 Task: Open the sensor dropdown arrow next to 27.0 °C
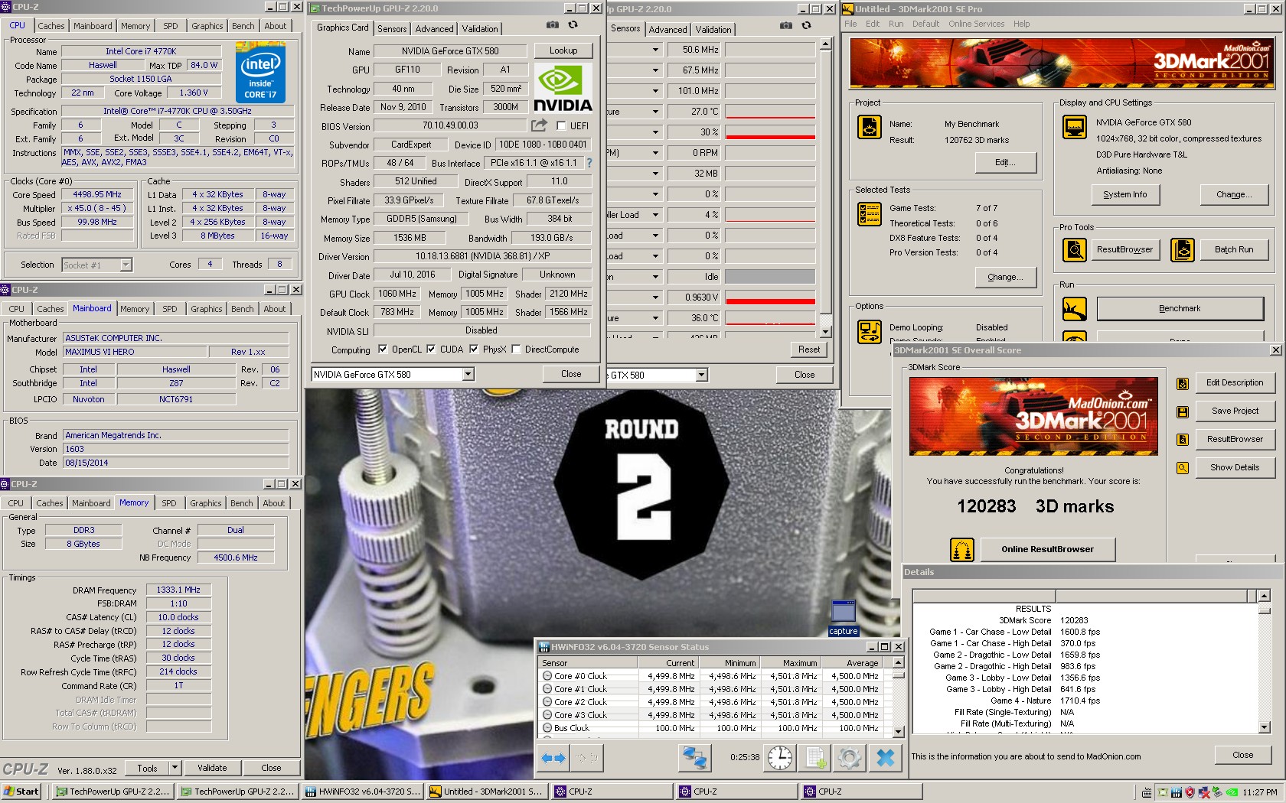(655, 112)
